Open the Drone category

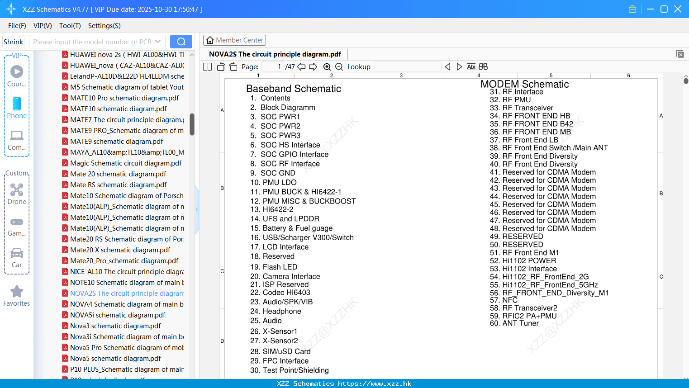17,194
